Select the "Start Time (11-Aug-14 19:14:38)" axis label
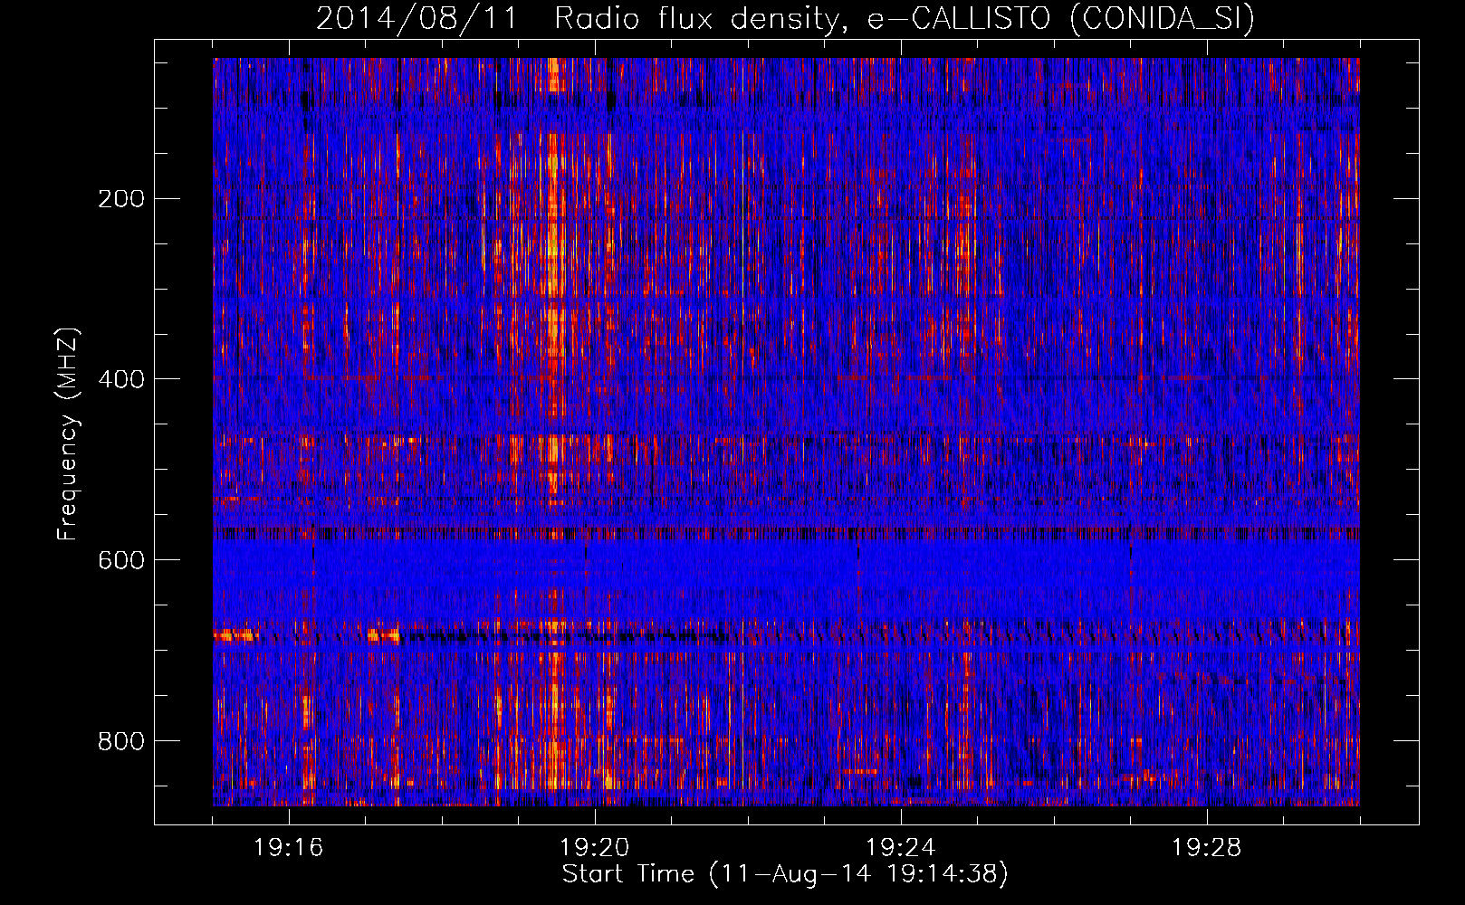1465x905 pixels. coord(785,874)
